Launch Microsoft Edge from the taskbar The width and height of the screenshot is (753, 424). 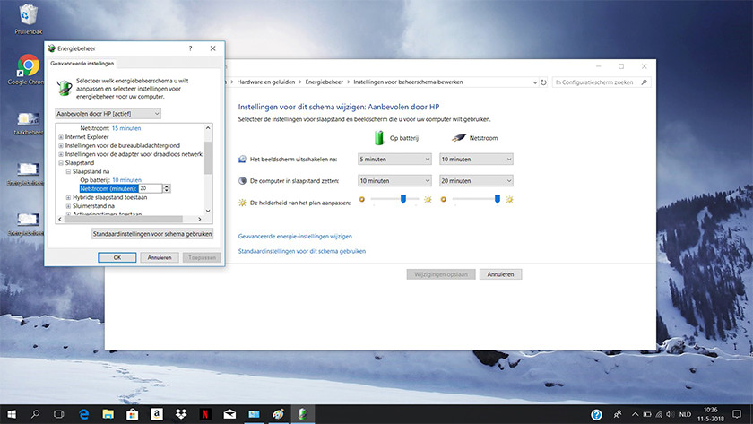point(84,414)
